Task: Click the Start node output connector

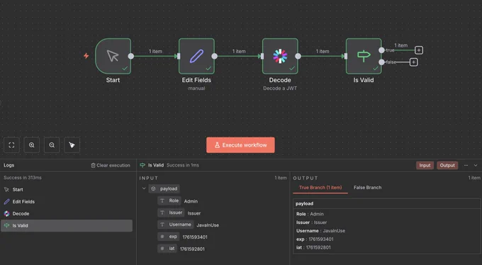Action: point(131,56)
